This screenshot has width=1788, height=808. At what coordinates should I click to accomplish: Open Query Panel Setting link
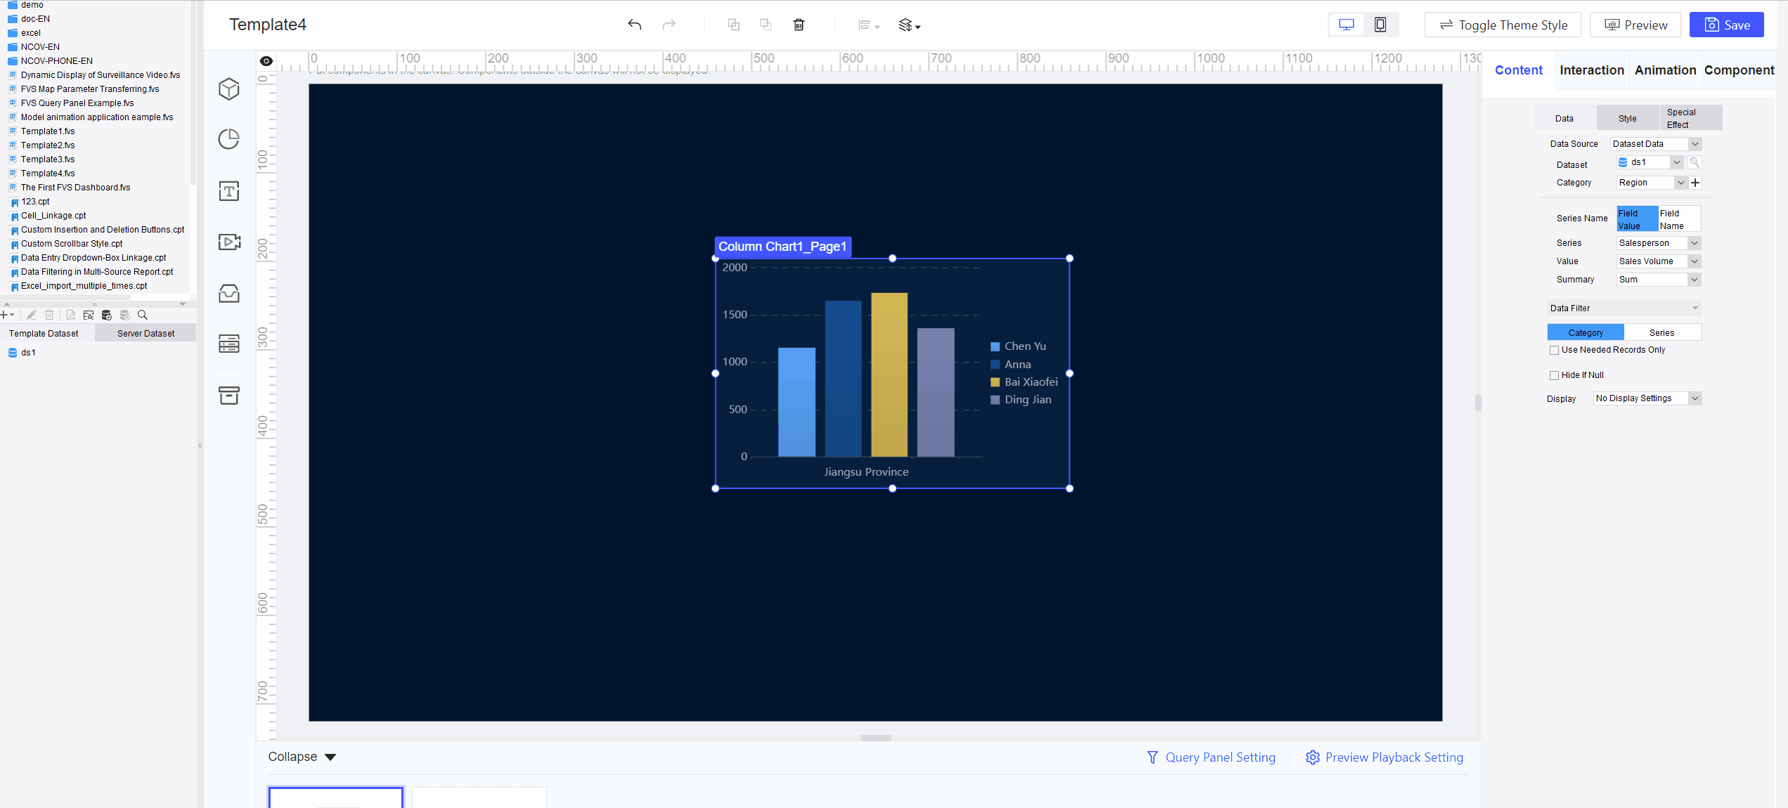pyautogui.click(x=1211, y=757)
